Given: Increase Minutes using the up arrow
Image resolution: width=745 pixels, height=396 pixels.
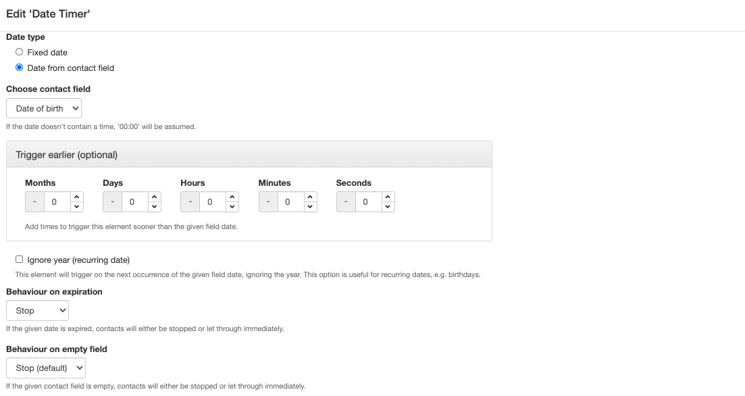Looking at the screenshot, I should pyautogui.click(x=310, y=197).
